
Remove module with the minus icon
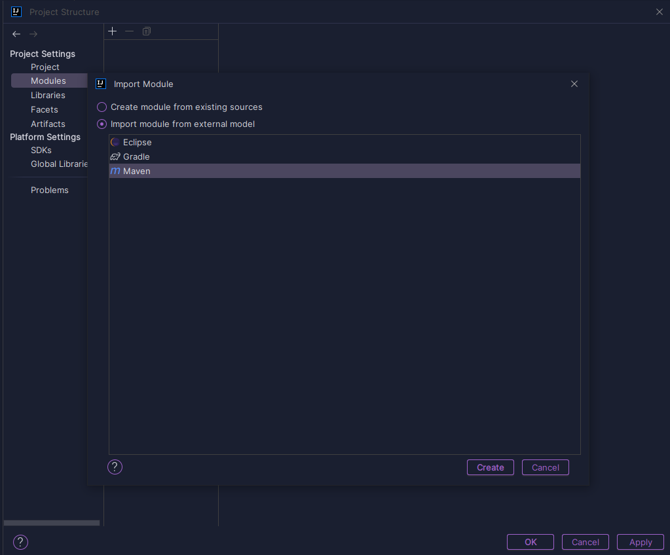click(130, 31)
